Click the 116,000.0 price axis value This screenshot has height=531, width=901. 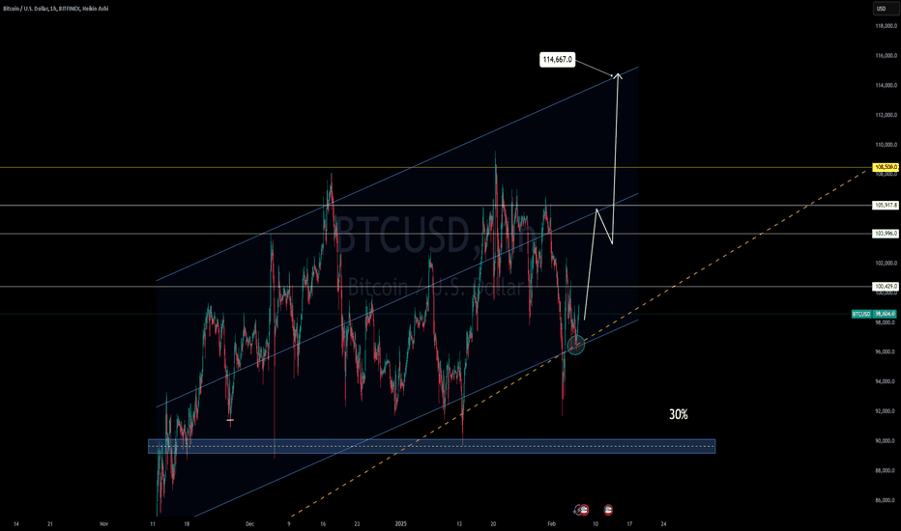[886, 56]
